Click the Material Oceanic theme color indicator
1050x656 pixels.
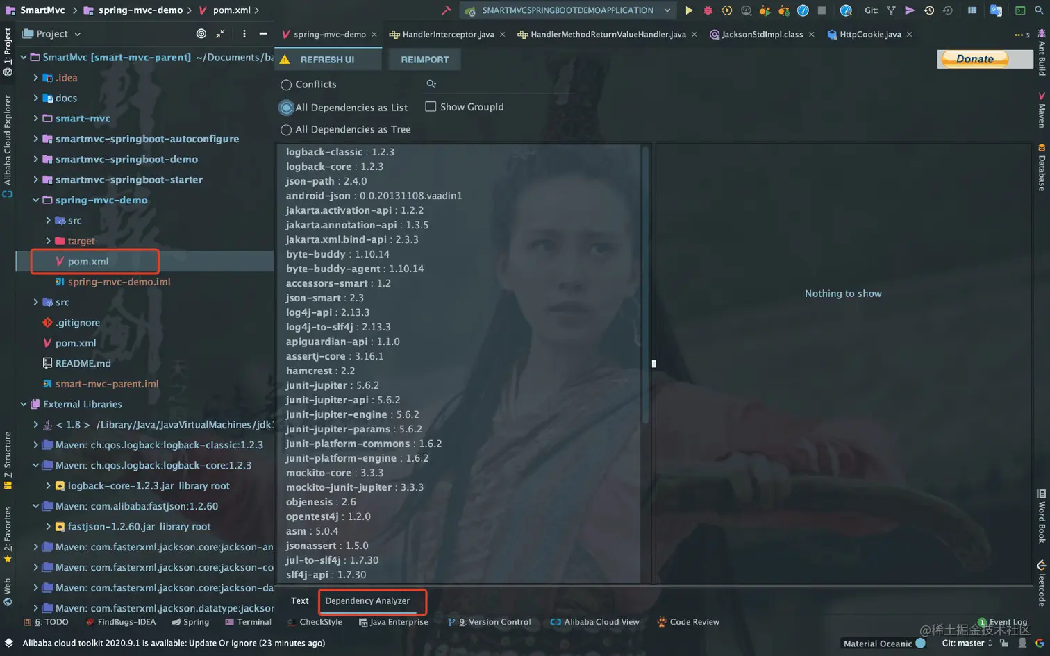click(x=920, y=644)
